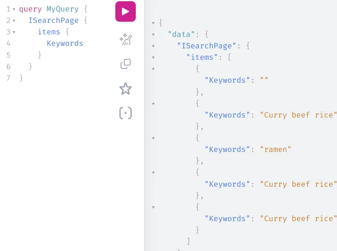Collapse ISearchPage fold arrow at line 2

pos(14,21)
